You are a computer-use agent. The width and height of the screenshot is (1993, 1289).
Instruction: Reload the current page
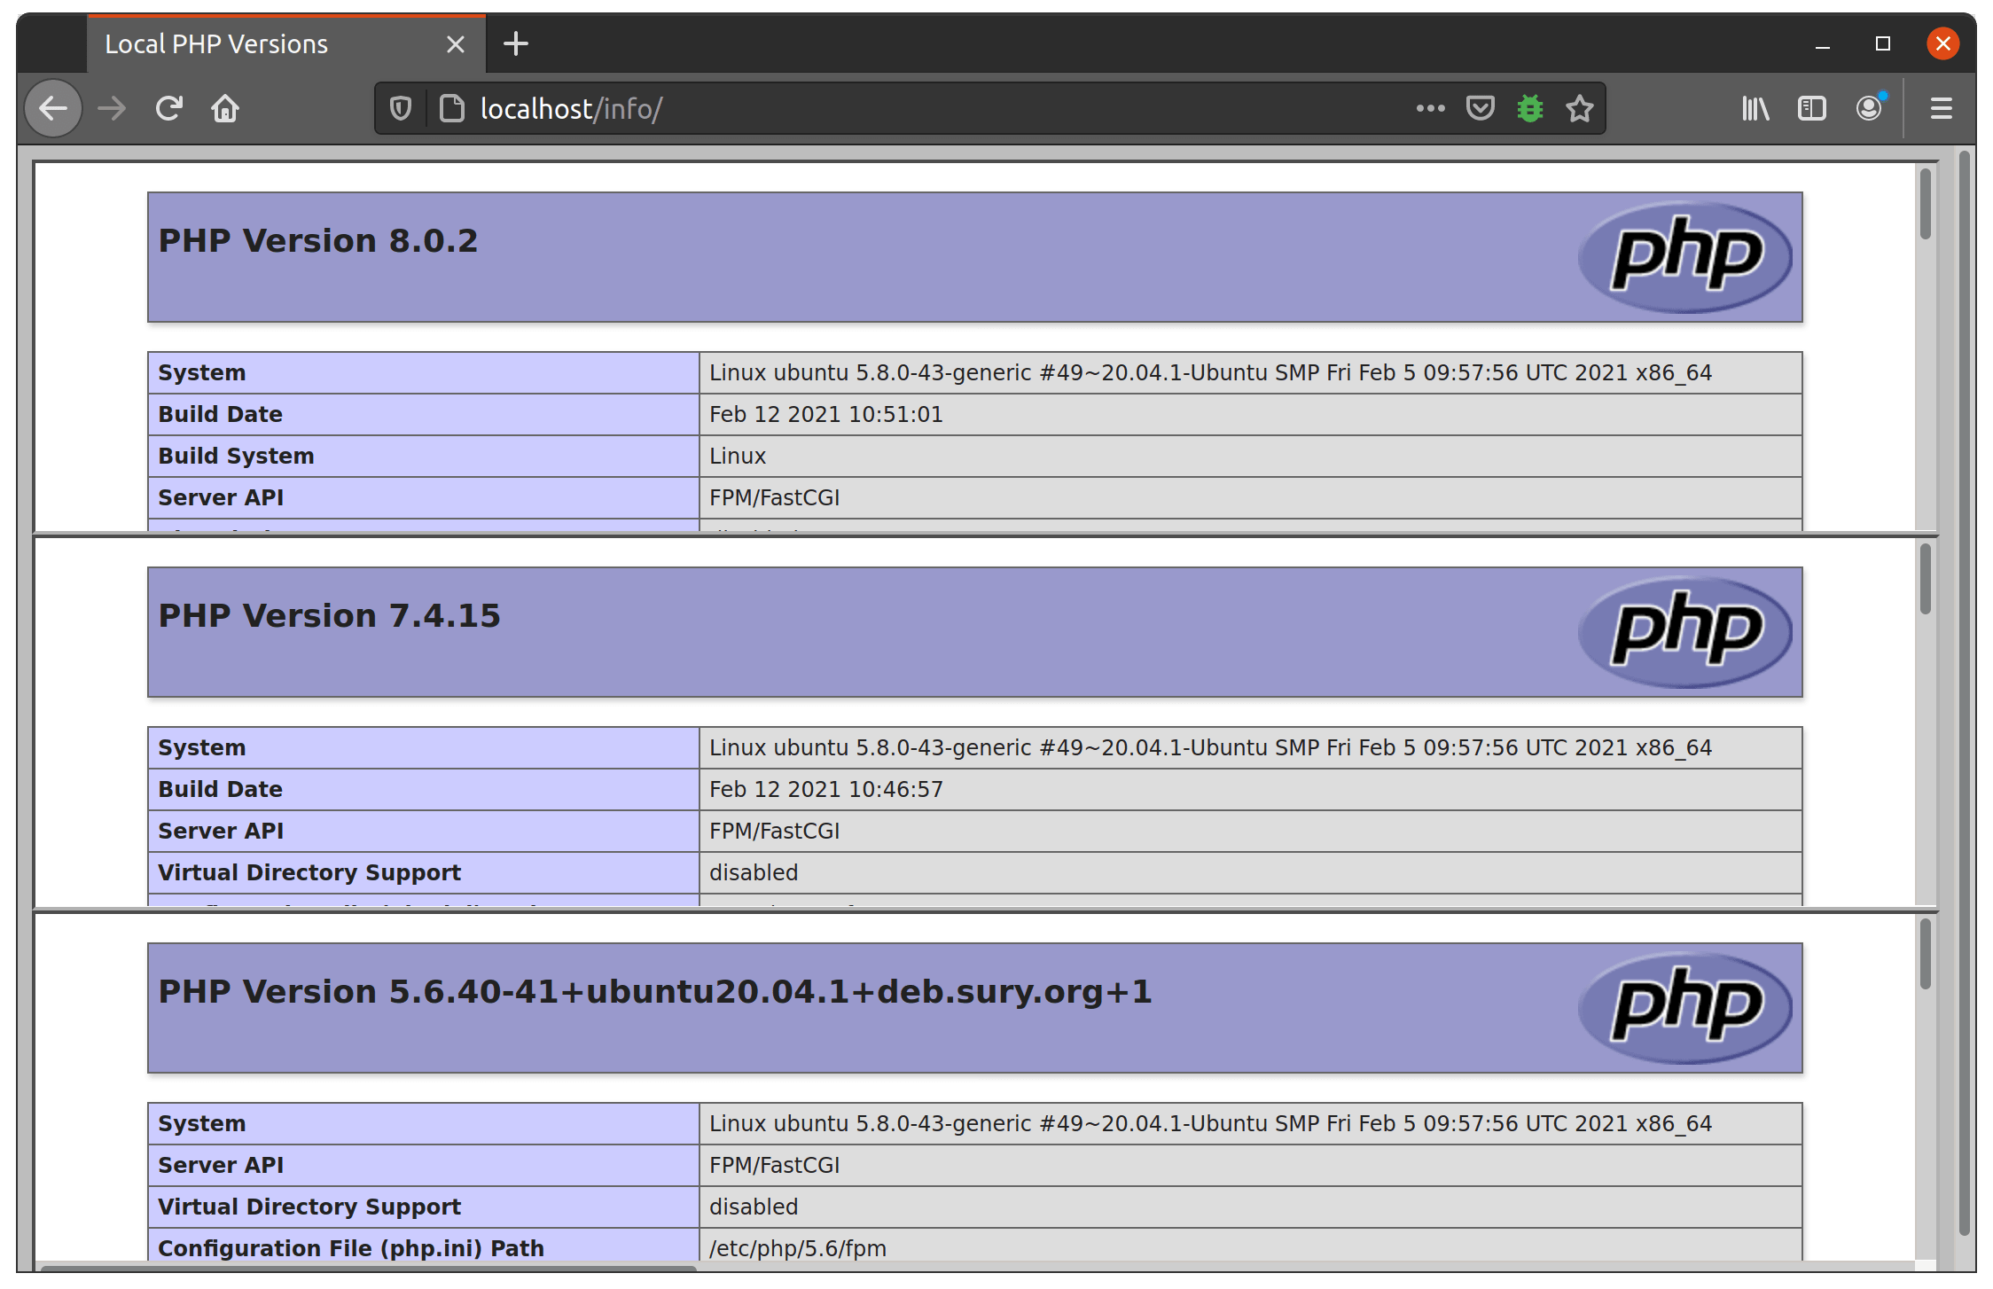[168, 108]
